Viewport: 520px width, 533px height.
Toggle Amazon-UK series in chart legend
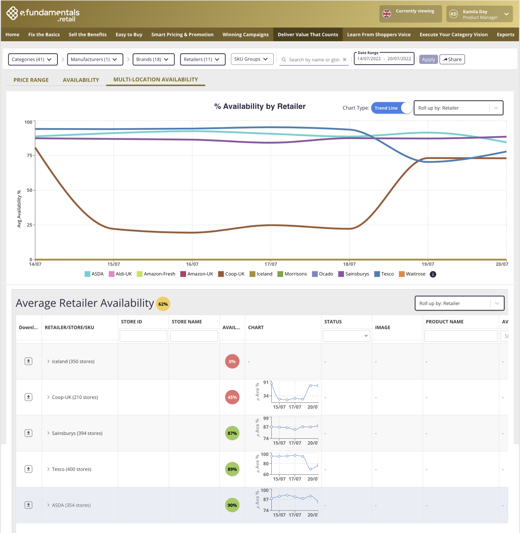[197, 274]
